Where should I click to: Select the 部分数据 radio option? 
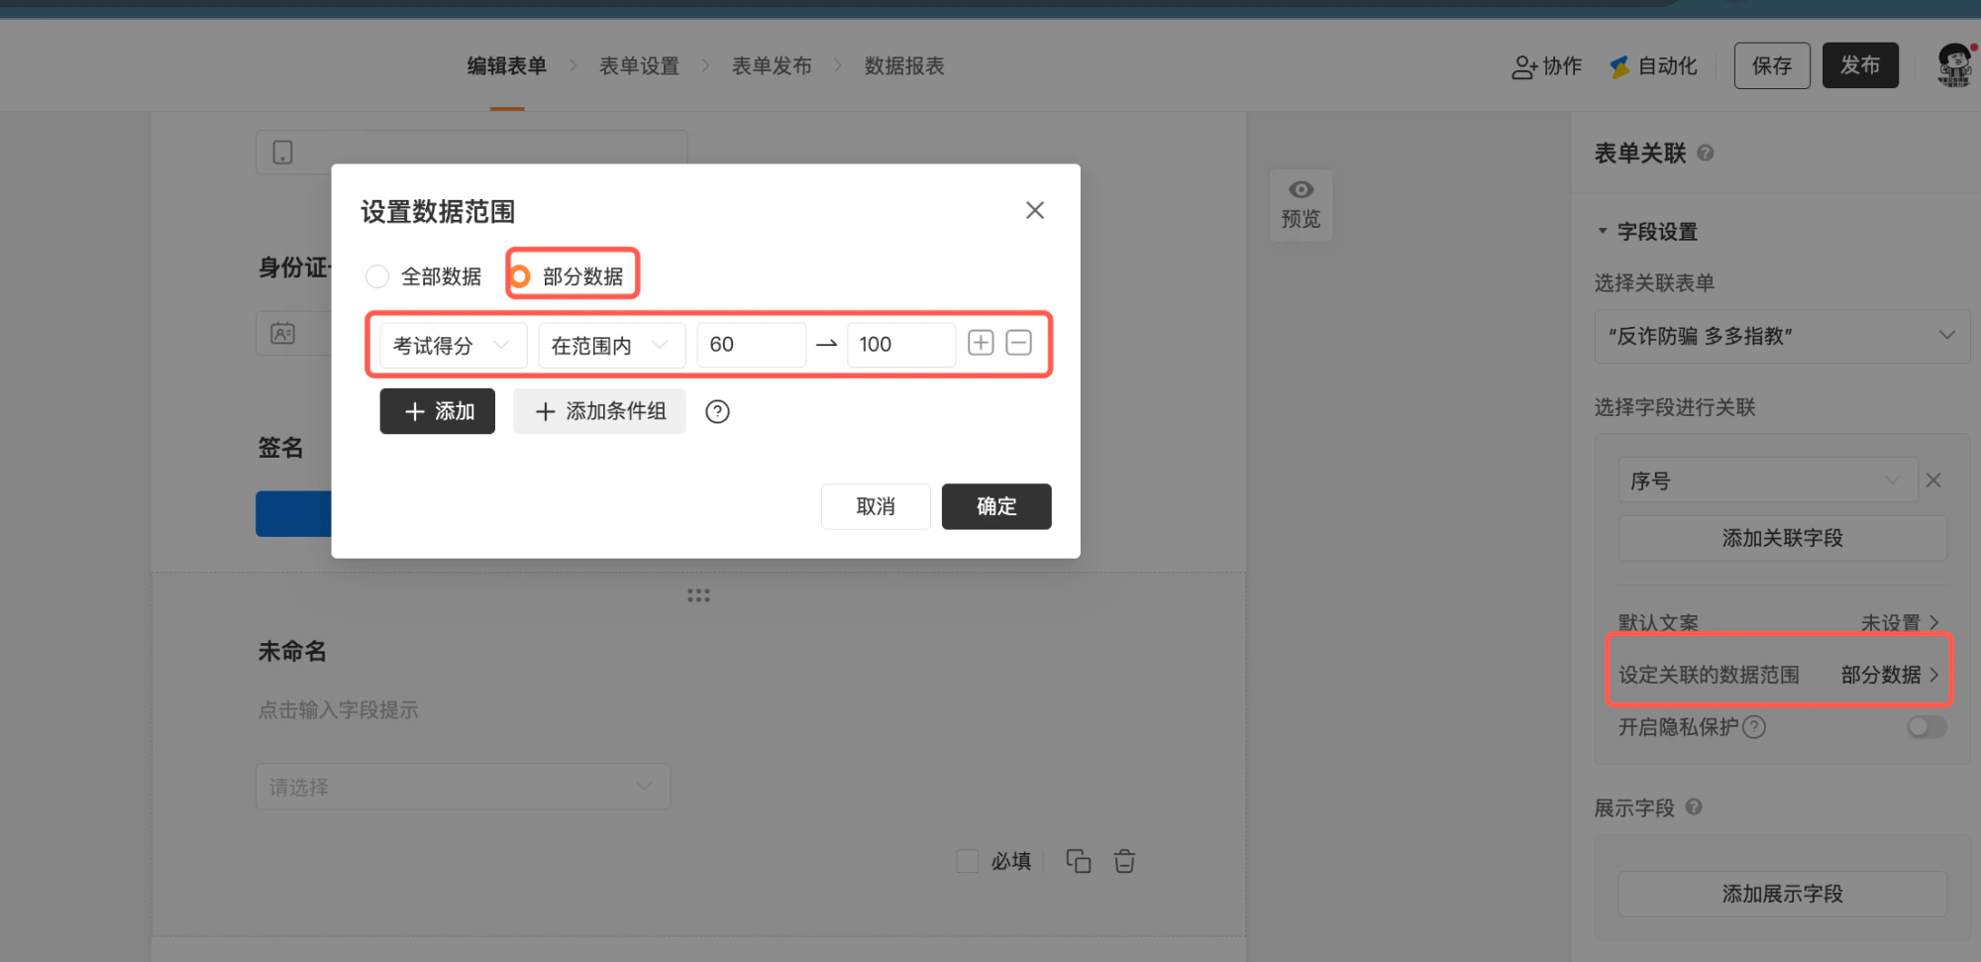coord(520,276)
